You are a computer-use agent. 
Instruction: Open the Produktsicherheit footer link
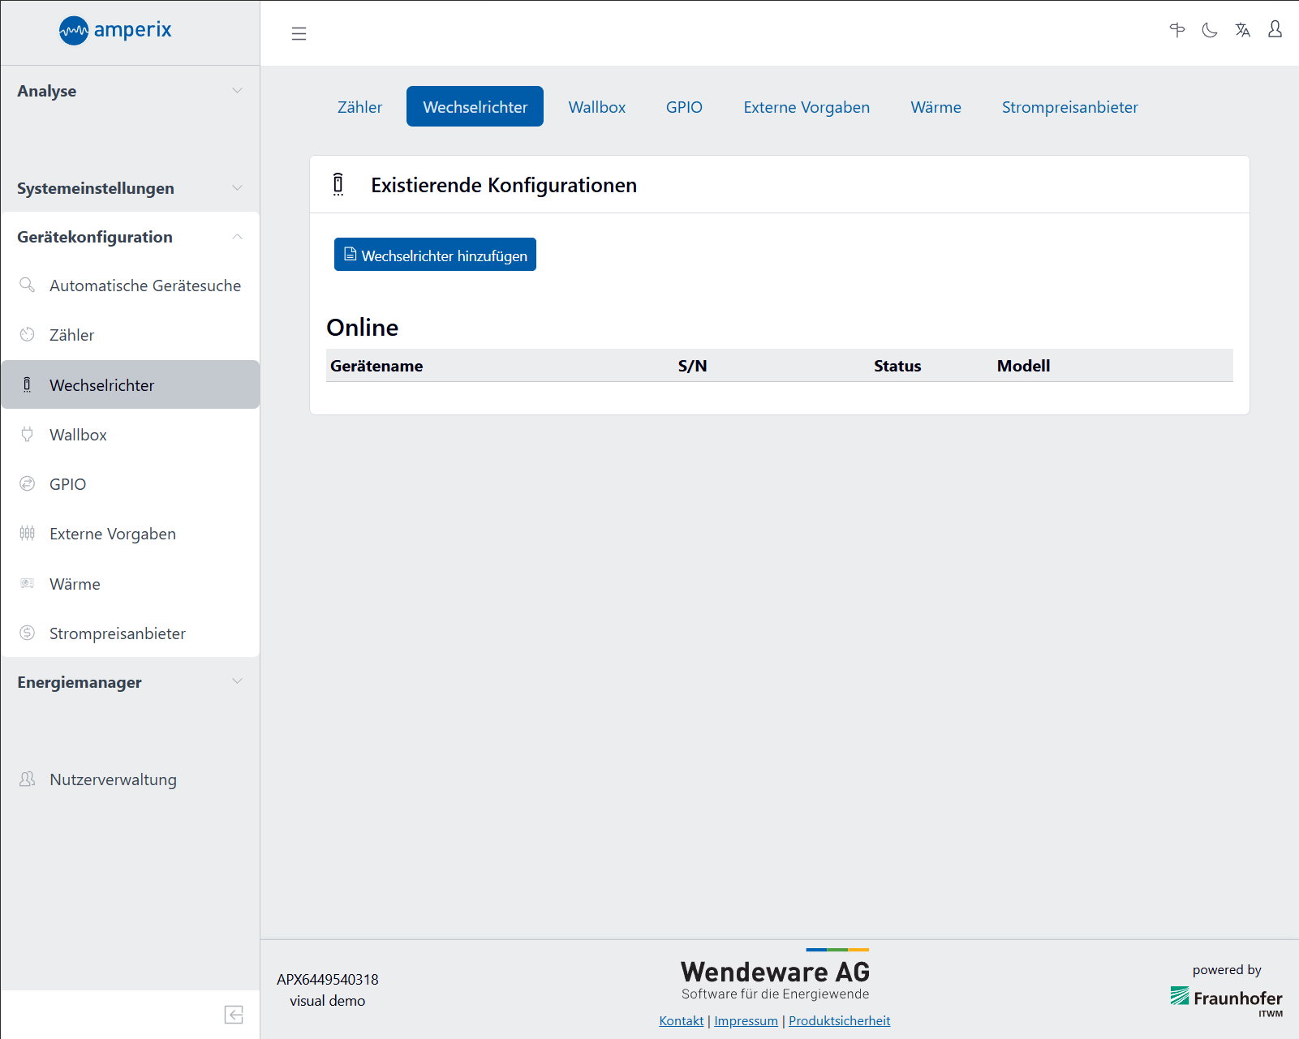[839, 1020]
